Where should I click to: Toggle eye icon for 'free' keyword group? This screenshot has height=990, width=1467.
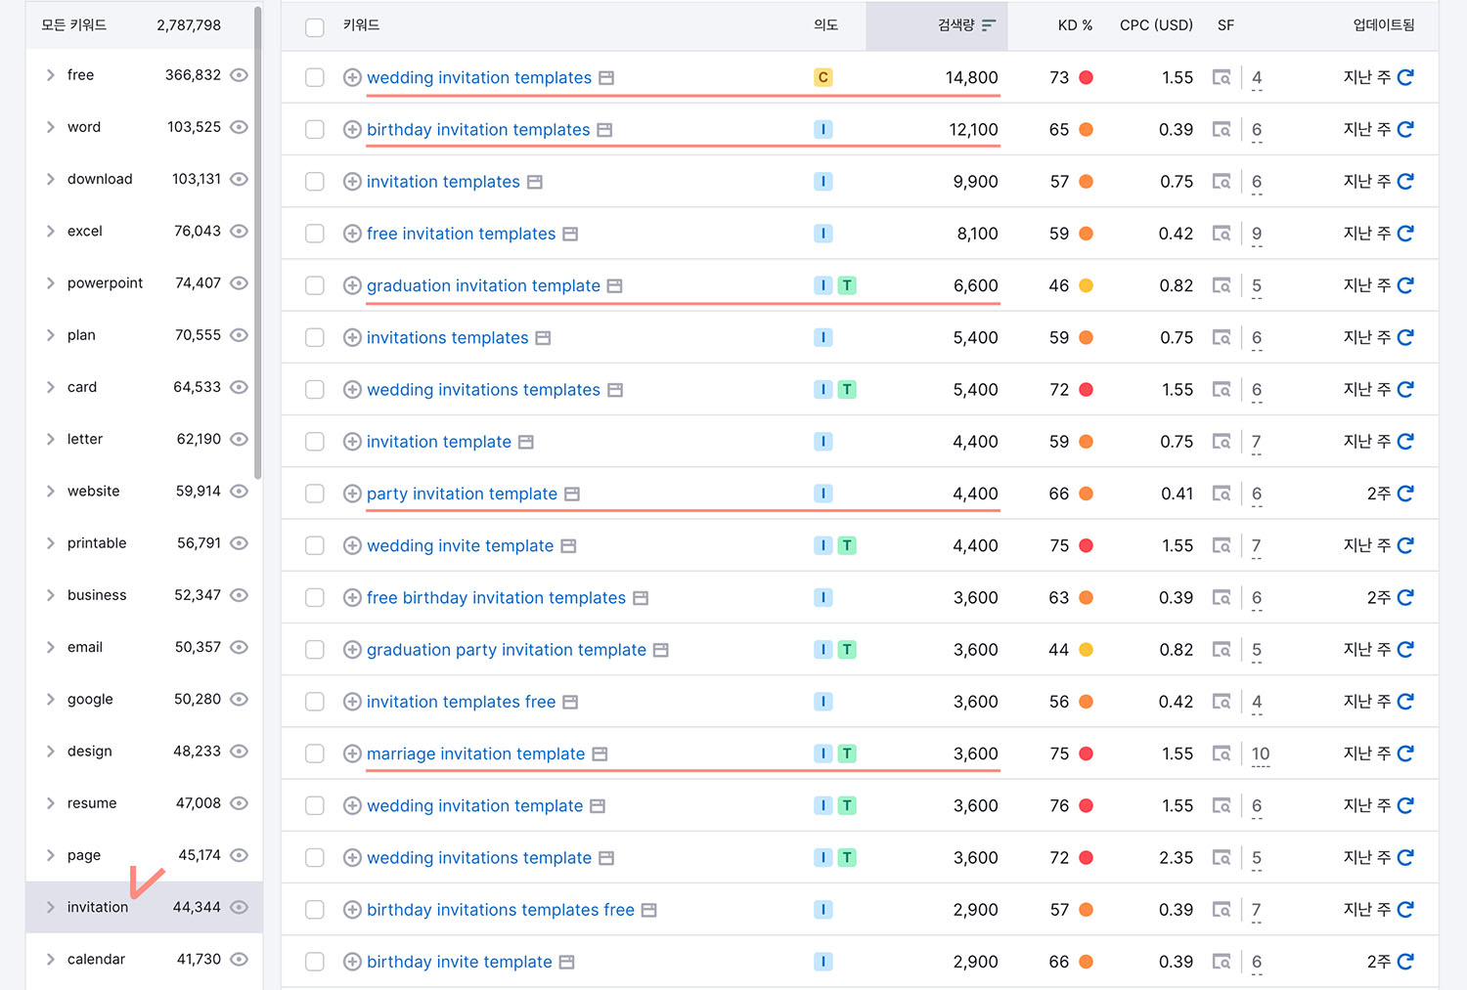[239, 75]
